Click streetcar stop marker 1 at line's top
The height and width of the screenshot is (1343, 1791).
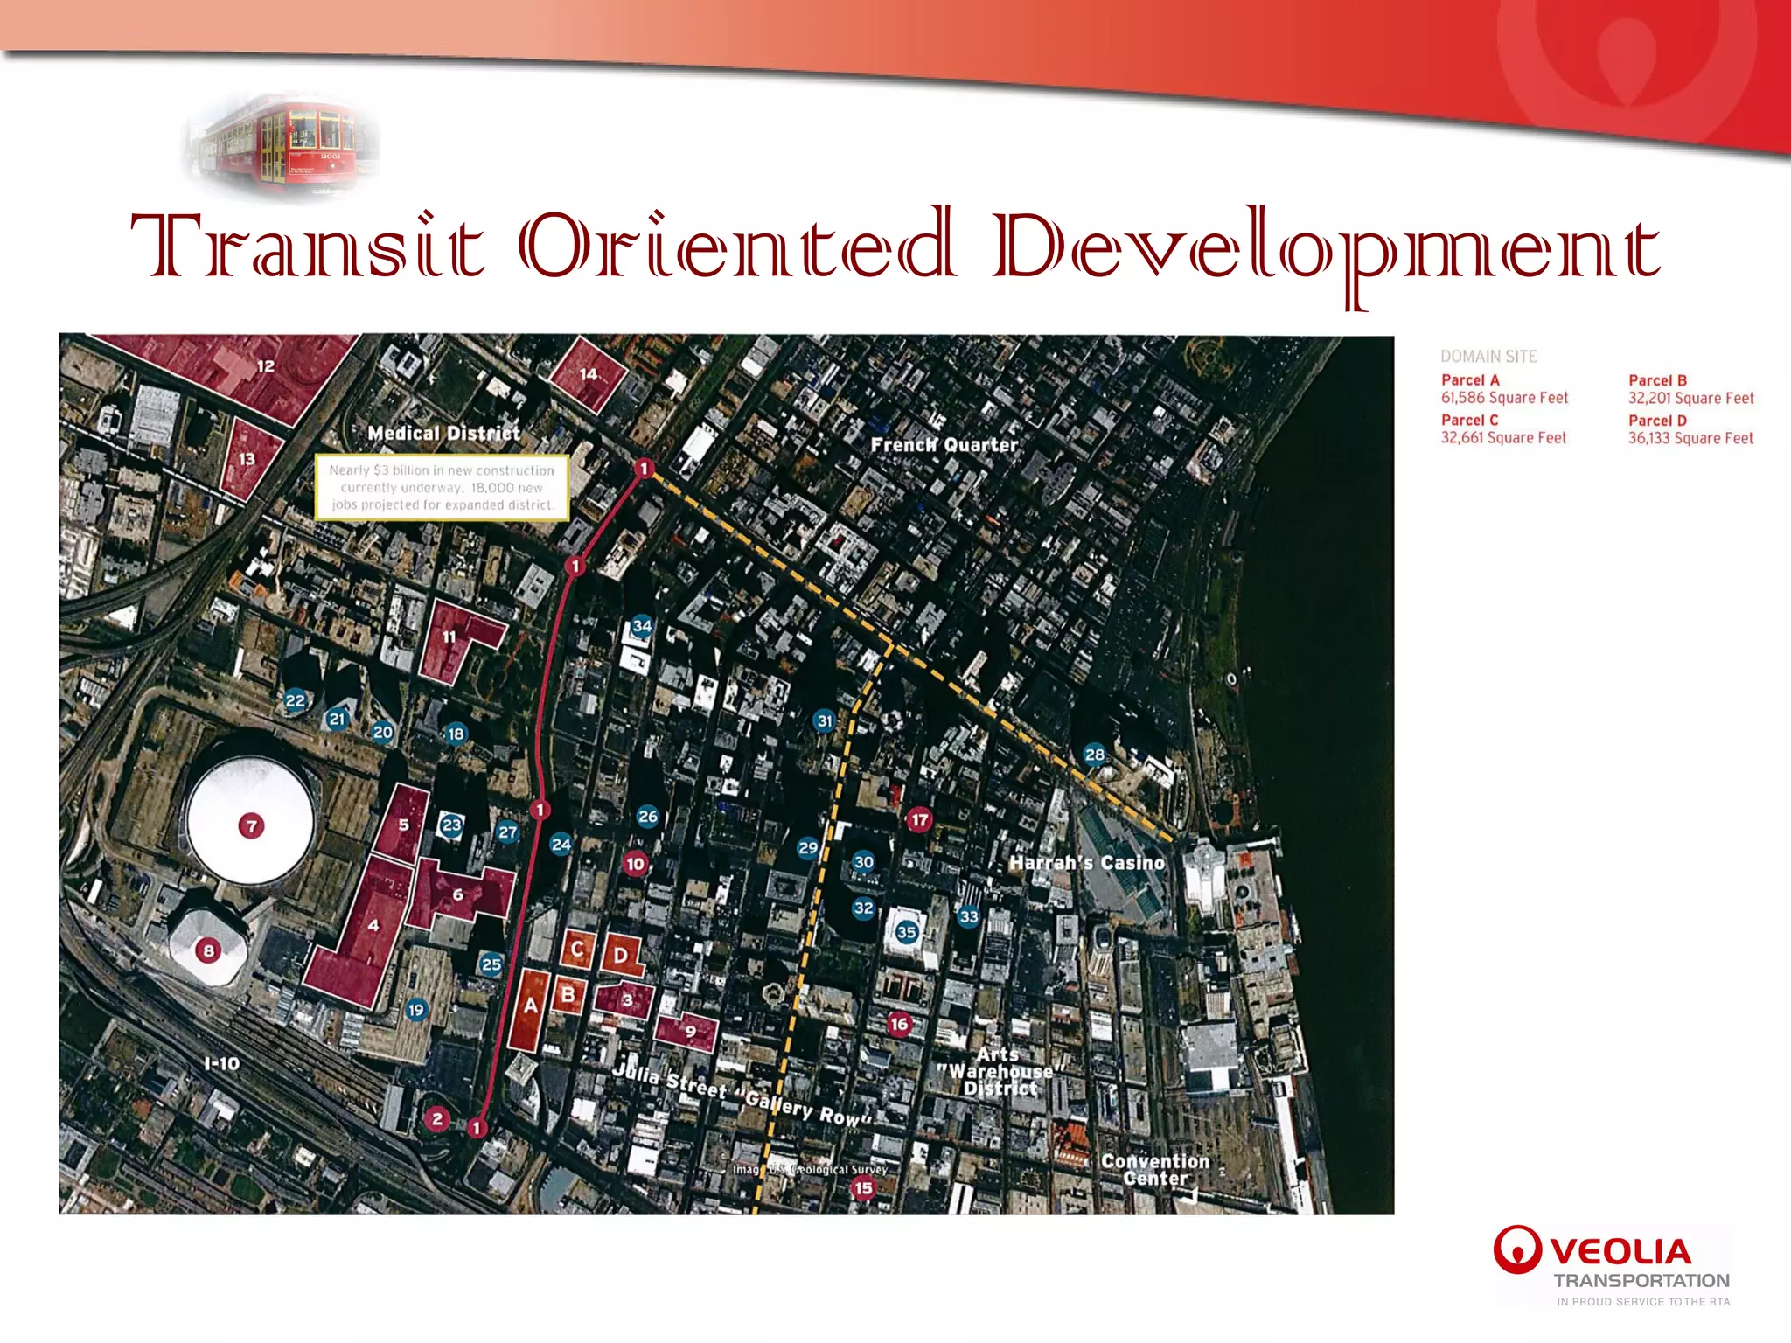tap(645, 468)
